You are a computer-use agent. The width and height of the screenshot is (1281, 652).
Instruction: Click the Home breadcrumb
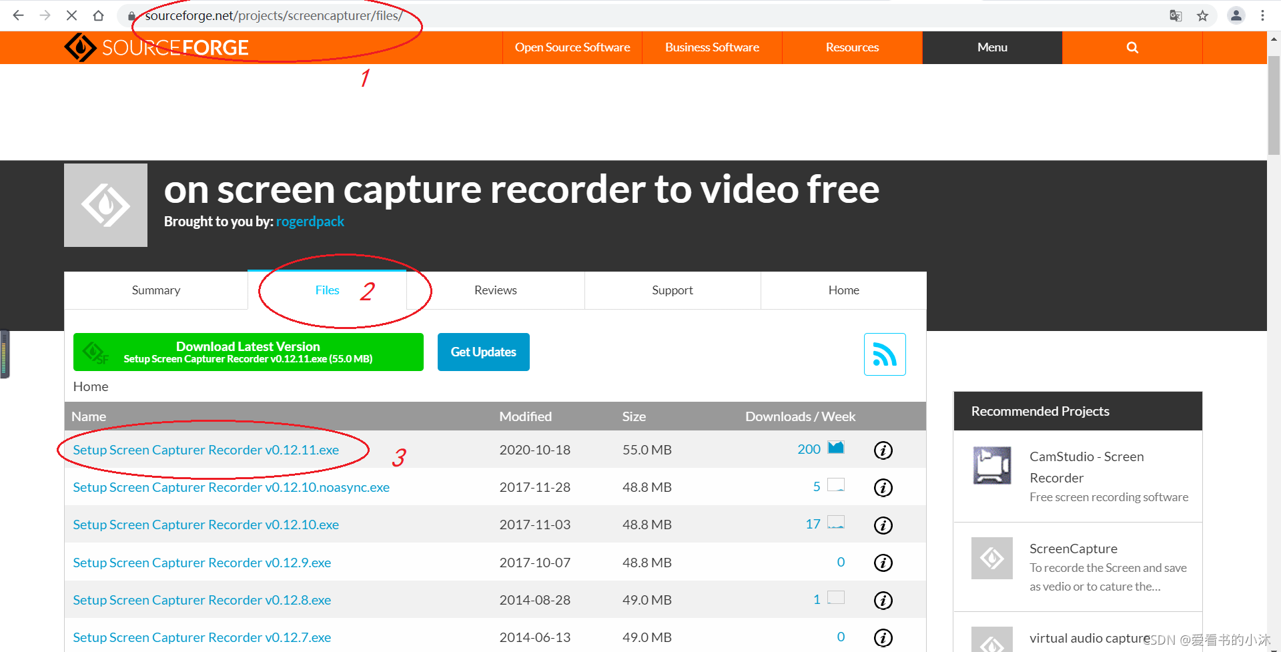(91, 386)
